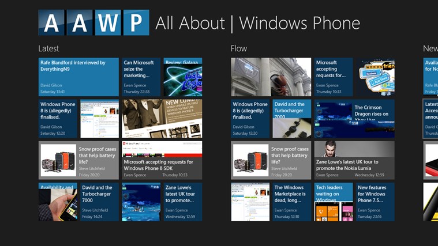This screenshot has width=438, height=246.
Task: Open the Words With Friends image tile
Action: [376, 77]
